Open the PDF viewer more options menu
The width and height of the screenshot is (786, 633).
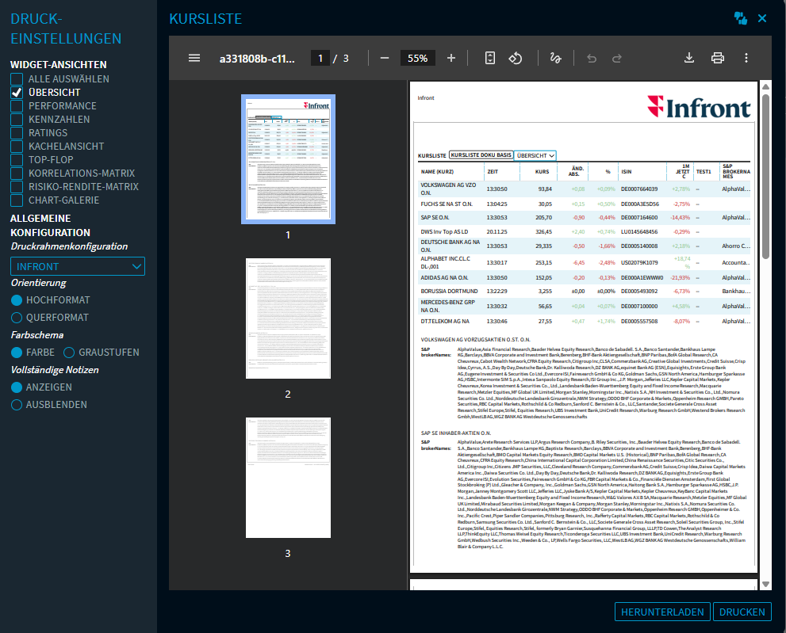746,58
